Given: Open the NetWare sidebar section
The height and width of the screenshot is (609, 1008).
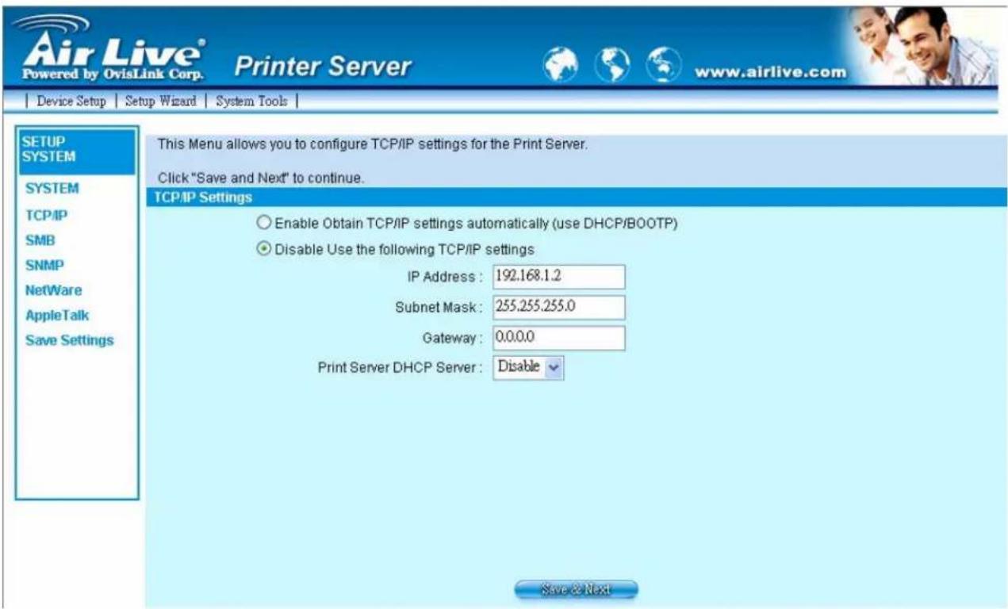Looking at the screenshot, I should point(53,290).
